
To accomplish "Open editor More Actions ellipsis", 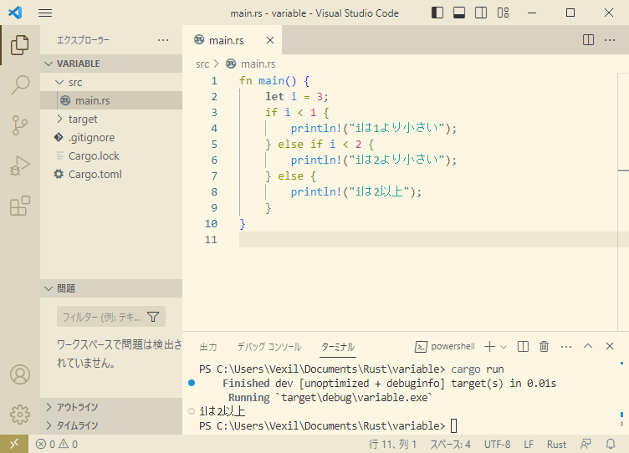I will point(610,39).
